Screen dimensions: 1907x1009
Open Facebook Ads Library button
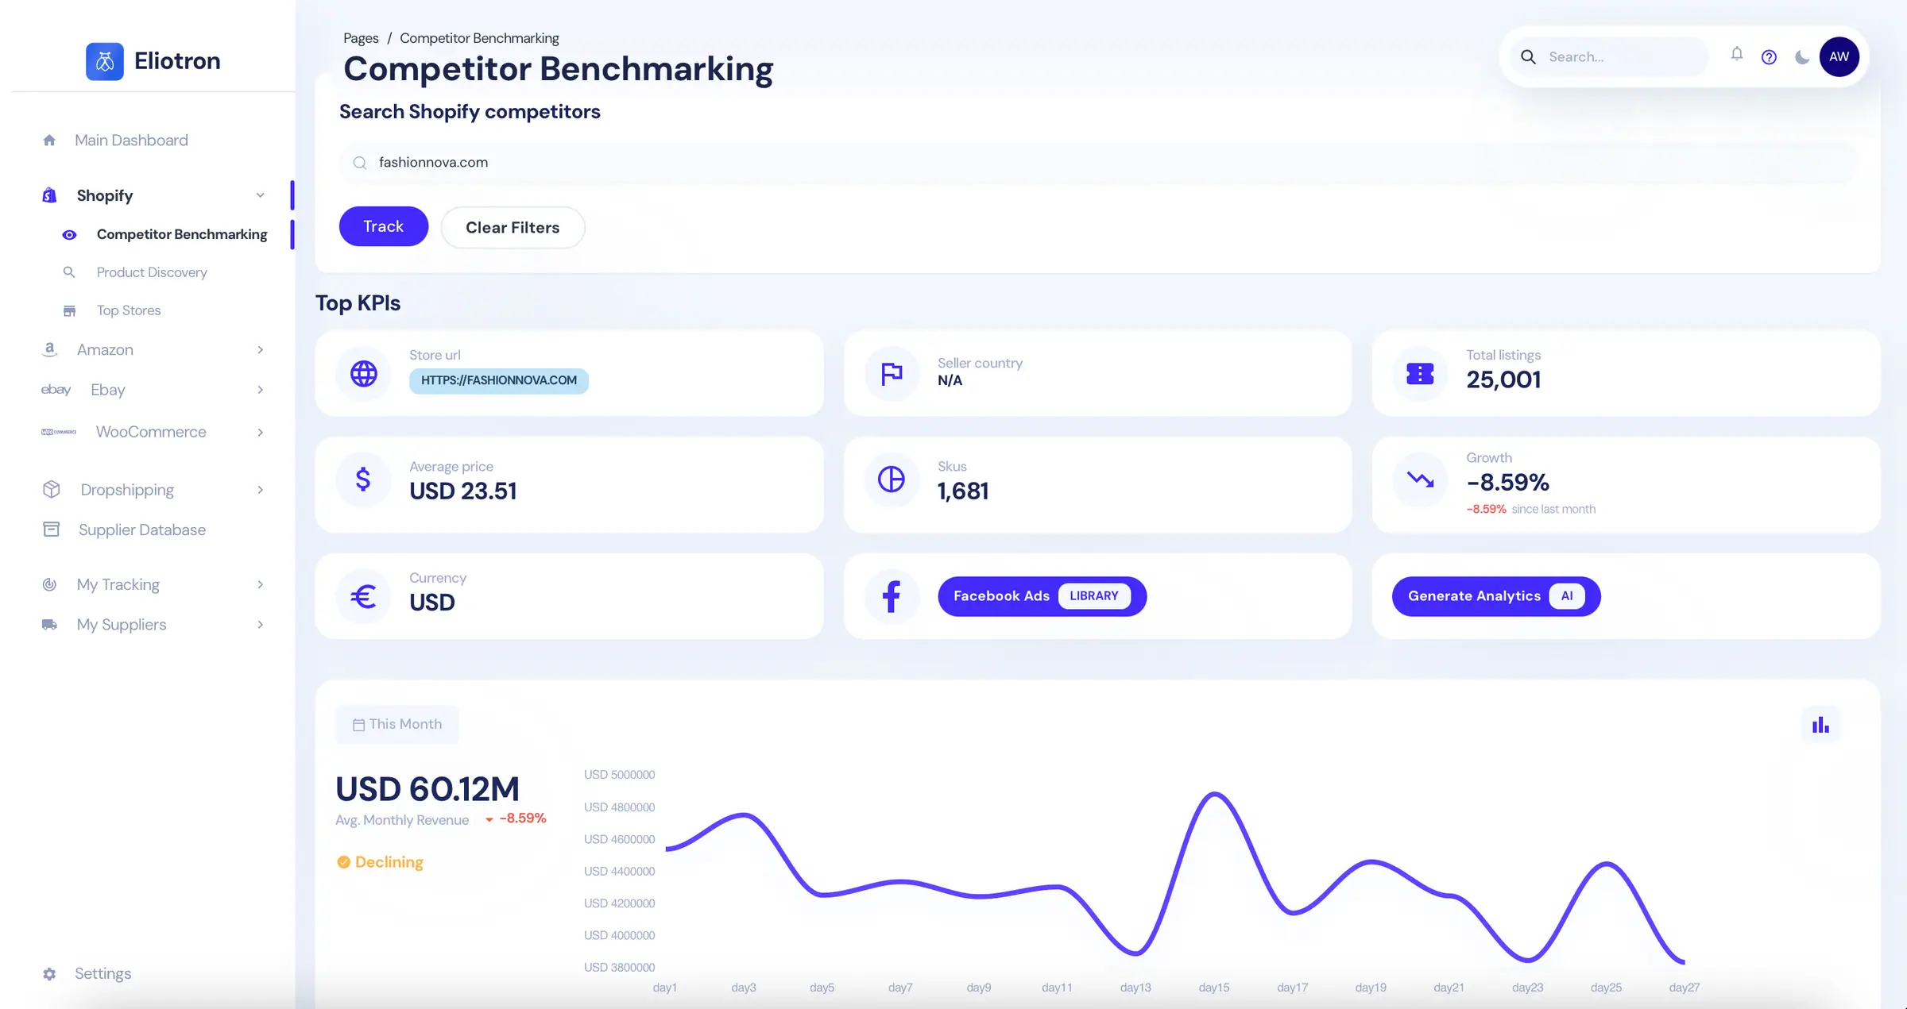1042,596
